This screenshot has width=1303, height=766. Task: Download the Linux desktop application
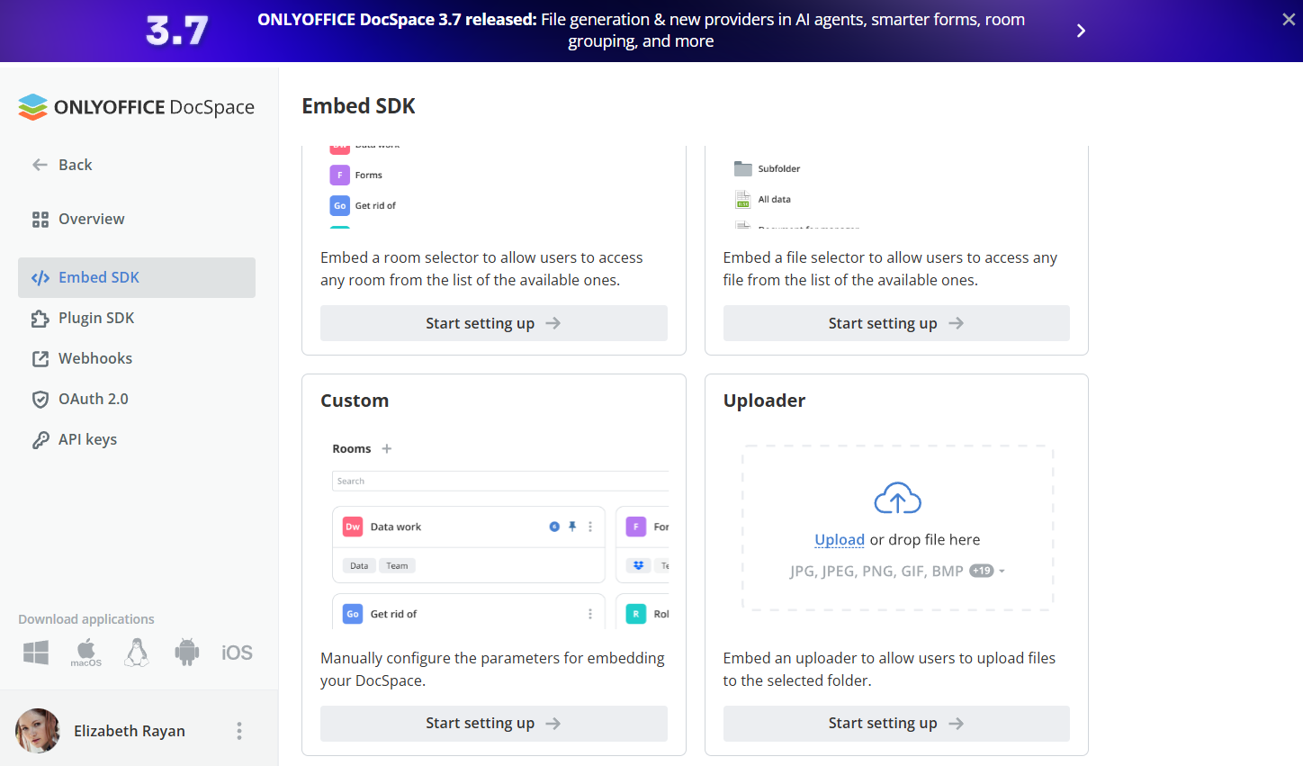137,653
